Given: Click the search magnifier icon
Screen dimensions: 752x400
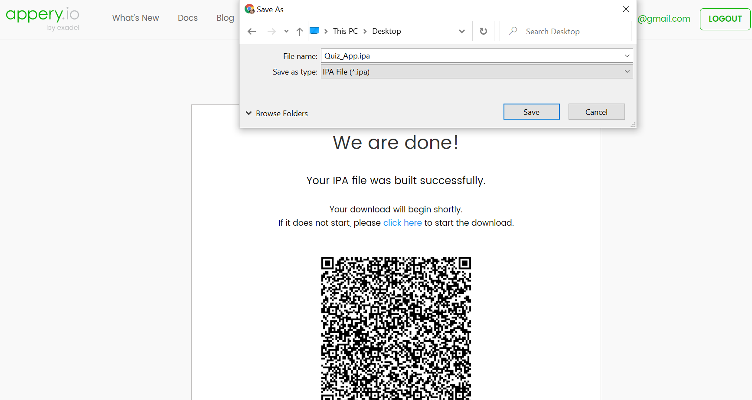Looking at the screenshot, I should tap(513, 31).
